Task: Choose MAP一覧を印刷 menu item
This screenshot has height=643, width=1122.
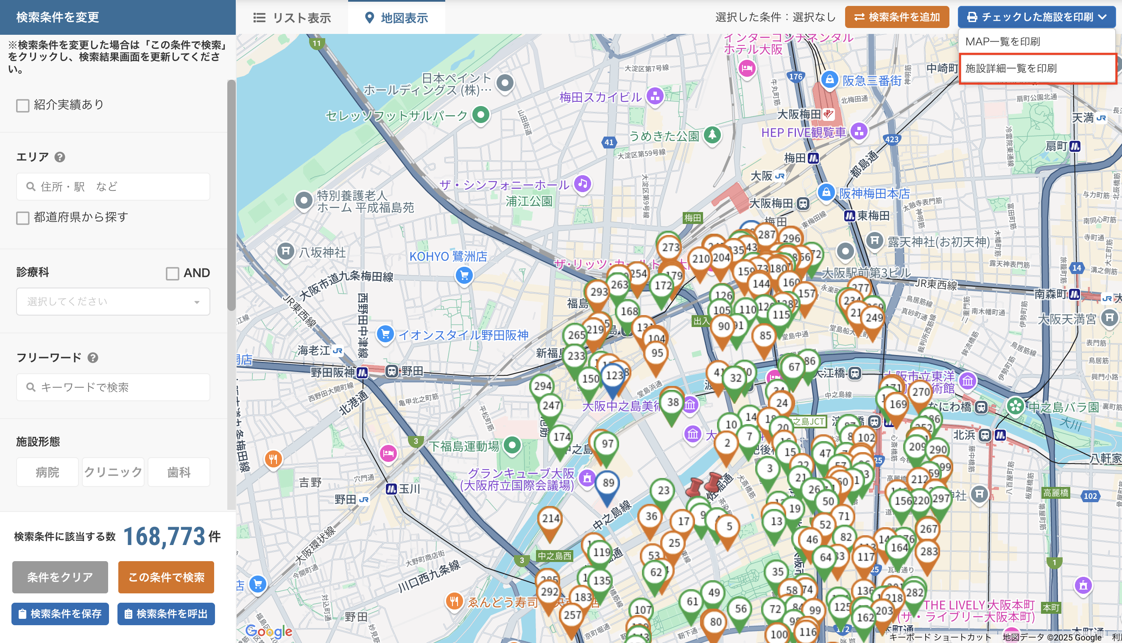Action: pos(1037,42)
